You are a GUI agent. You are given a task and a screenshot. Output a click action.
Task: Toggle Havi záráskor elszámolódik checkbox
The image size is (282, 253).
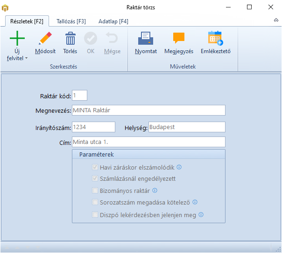coord(95,167)
